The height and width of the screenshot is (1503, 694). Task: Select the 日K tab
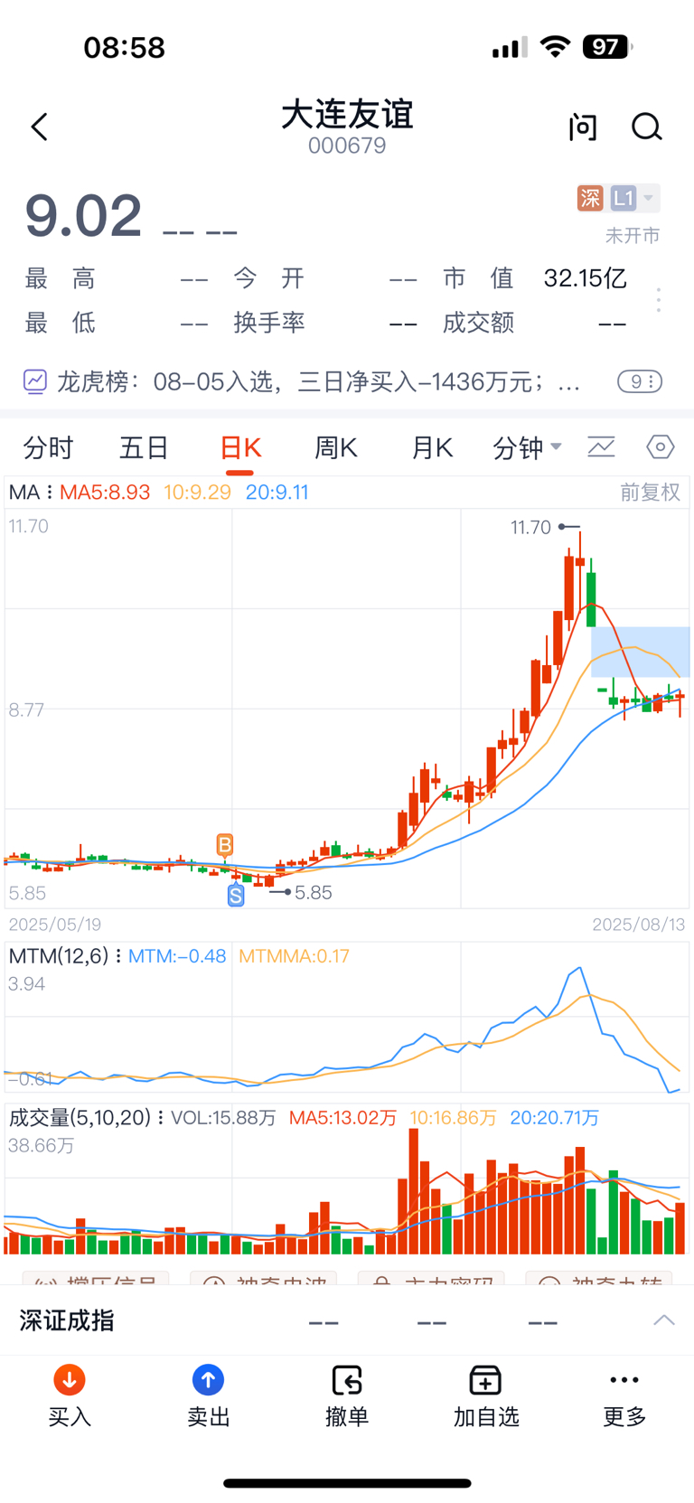[x=240, y=447]
